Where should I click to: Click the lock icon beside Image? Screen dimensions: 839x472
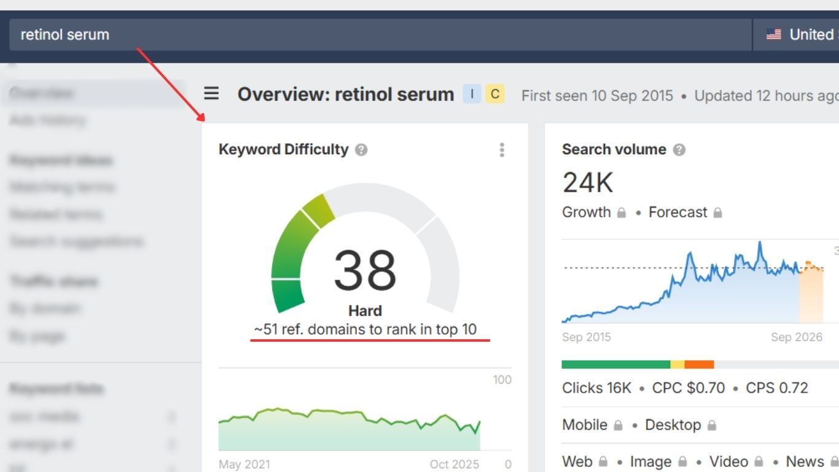click(682, 462)
